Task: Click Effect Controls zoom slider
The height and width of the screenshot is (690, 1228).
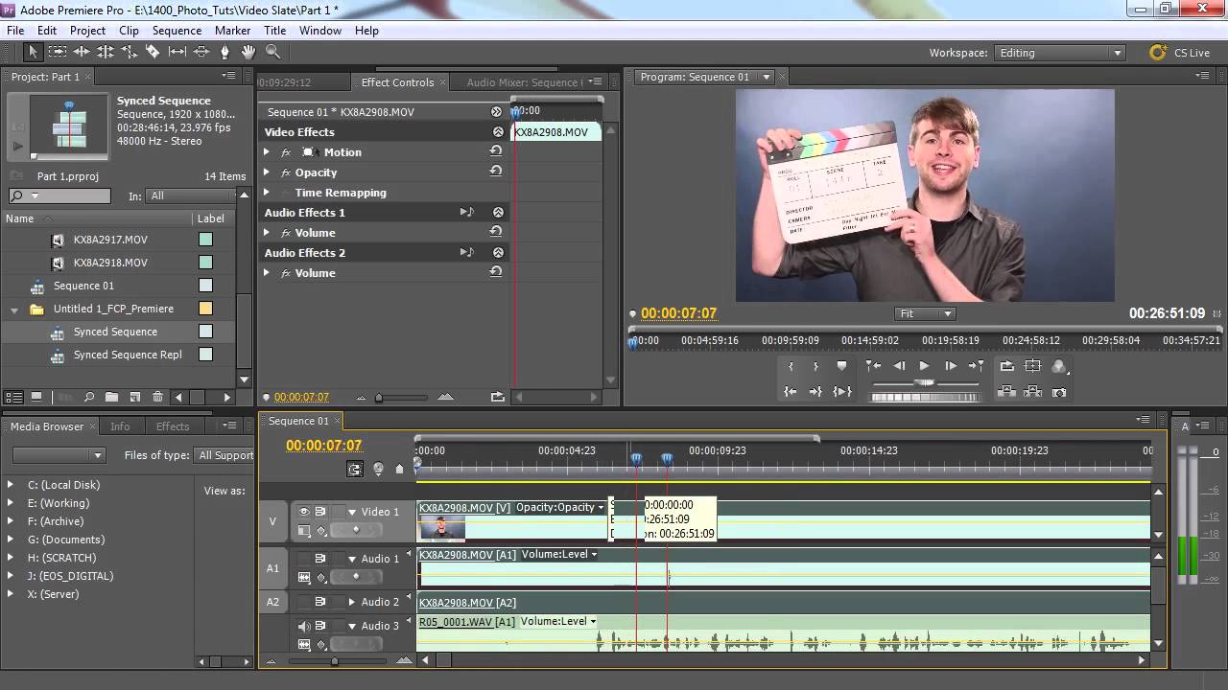Action: [x=379, y=397]
